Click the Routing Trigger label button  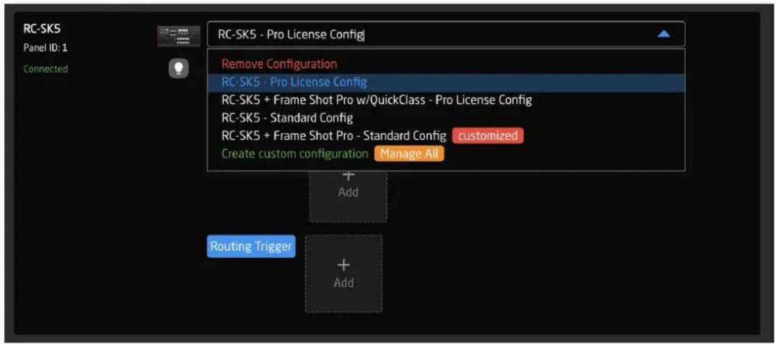click(251, 247)
